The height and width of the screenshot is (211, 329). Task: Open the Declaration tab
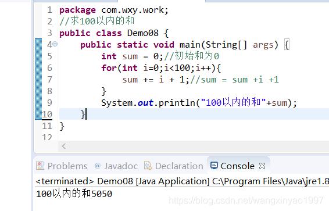pyautogui.click(x=174, y=166)
